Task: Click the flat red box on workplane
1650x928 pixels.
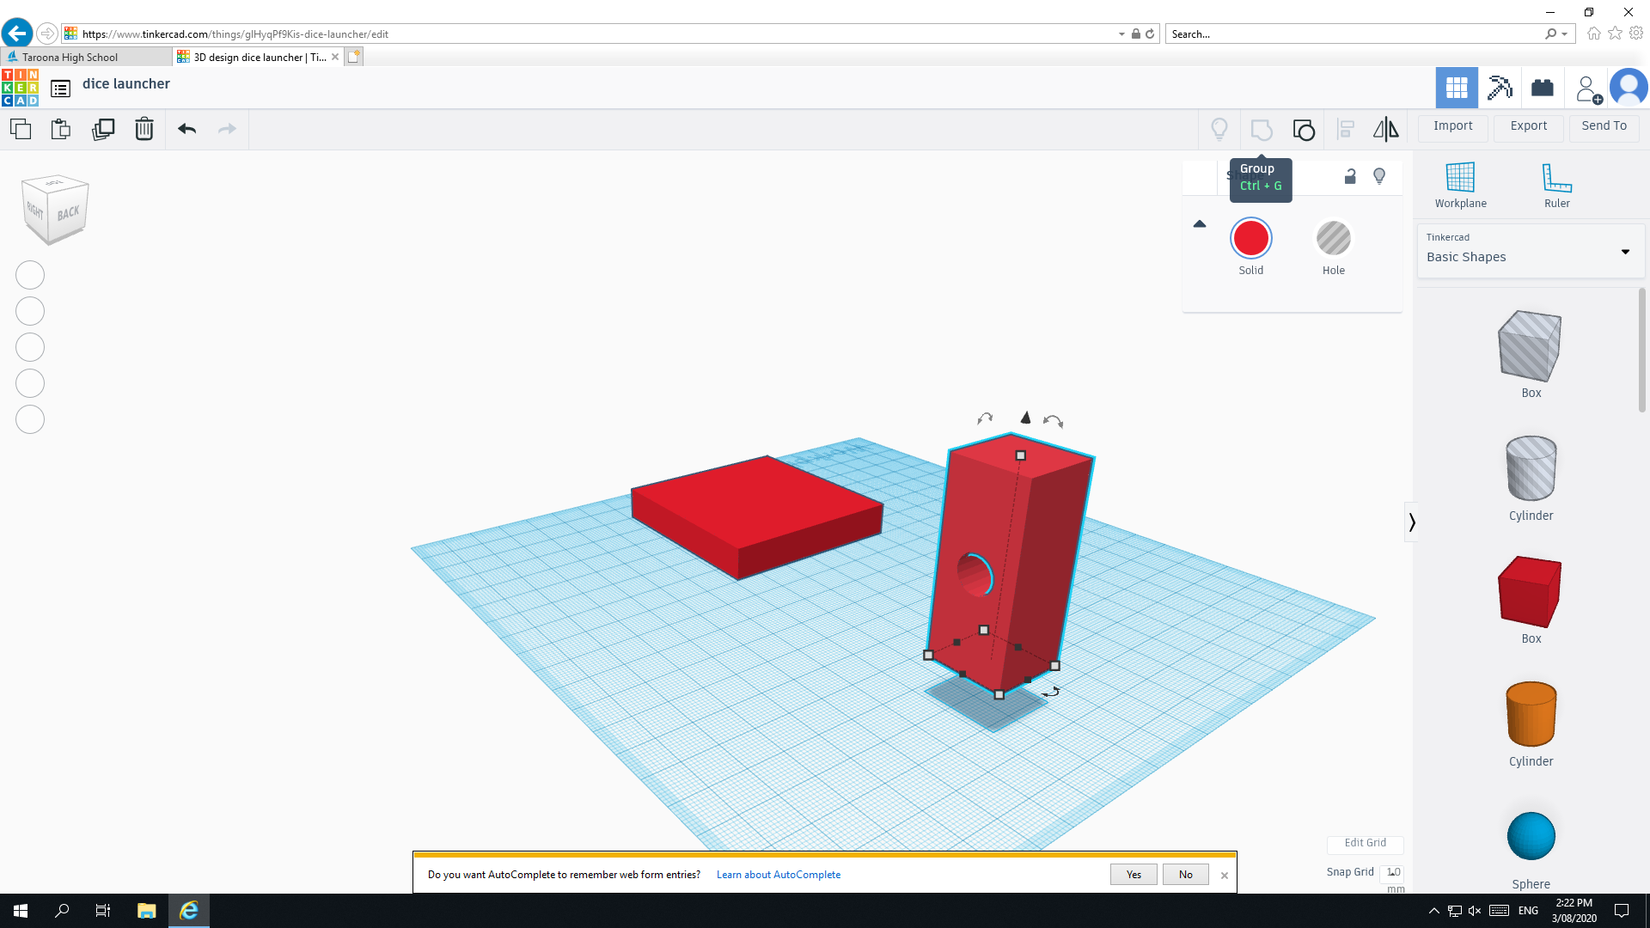Action: point(756,516)
